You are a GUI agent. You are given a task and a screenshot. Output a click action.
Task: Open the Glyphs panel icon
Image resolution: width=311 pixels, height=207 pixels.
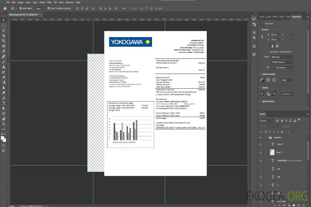pyautogui.click(x=254, y=46)
